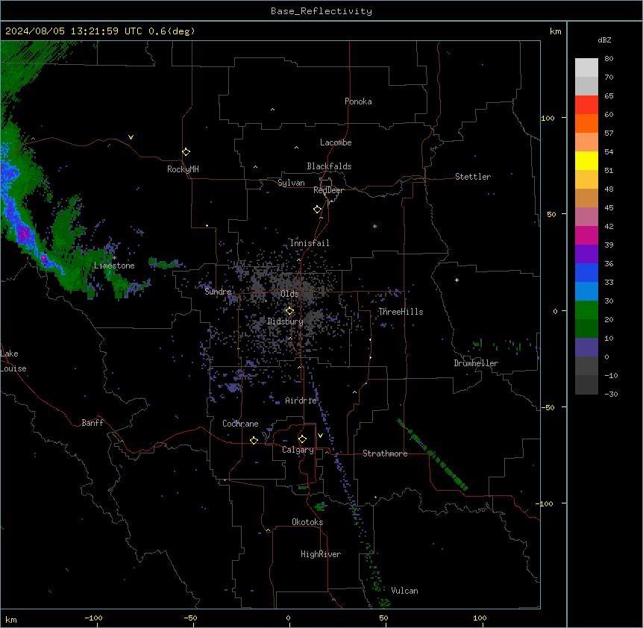Viewport: 643px width, 628px height.
Task: Click the RedDeer city label
Action: click(x=328, y=190)
